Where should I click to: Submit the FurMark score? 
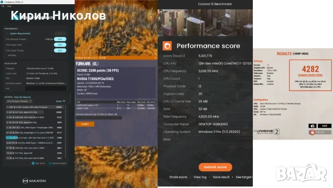(85, 124)
